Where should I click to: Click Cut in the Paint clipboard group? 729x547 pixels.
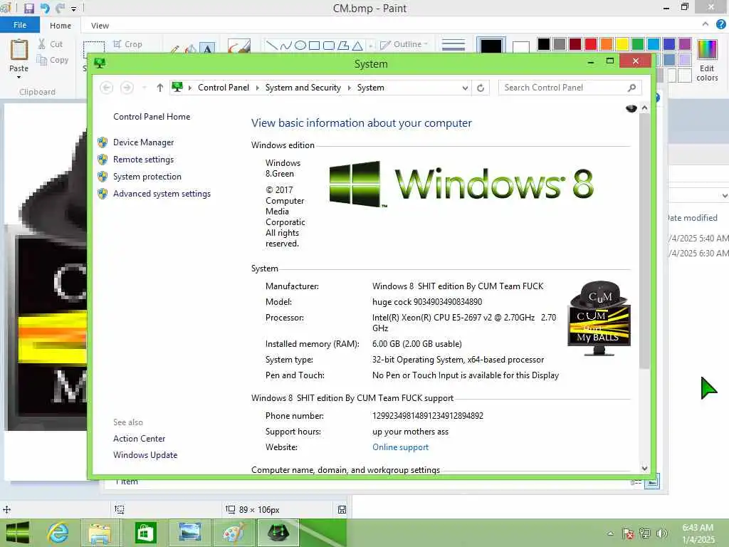pyautogui.click(x=51, y=44)
